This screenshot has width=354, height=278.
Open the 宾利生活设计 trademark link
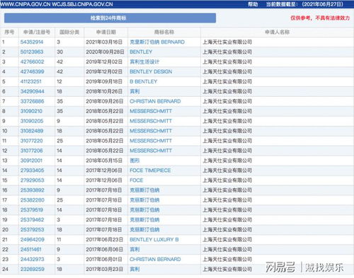[144, 62]
